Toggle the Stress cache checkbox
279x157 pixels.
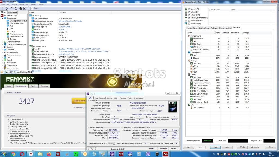(x=189, y=15)
